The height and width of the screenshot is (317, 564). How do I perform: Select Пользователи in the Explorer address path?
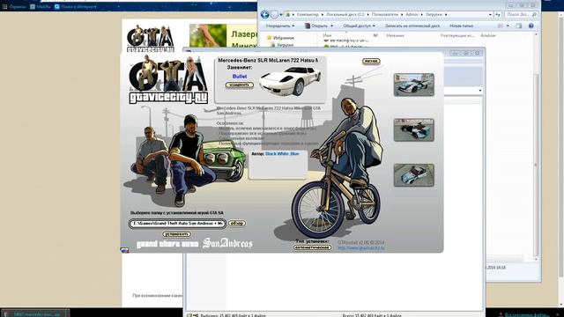[385, 14]
